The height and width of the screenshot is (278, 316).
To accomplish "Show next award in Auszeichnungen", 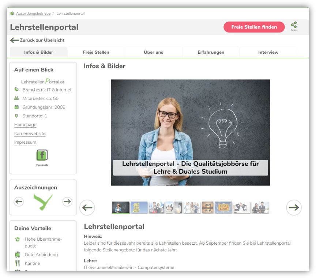I will (67, 202).
